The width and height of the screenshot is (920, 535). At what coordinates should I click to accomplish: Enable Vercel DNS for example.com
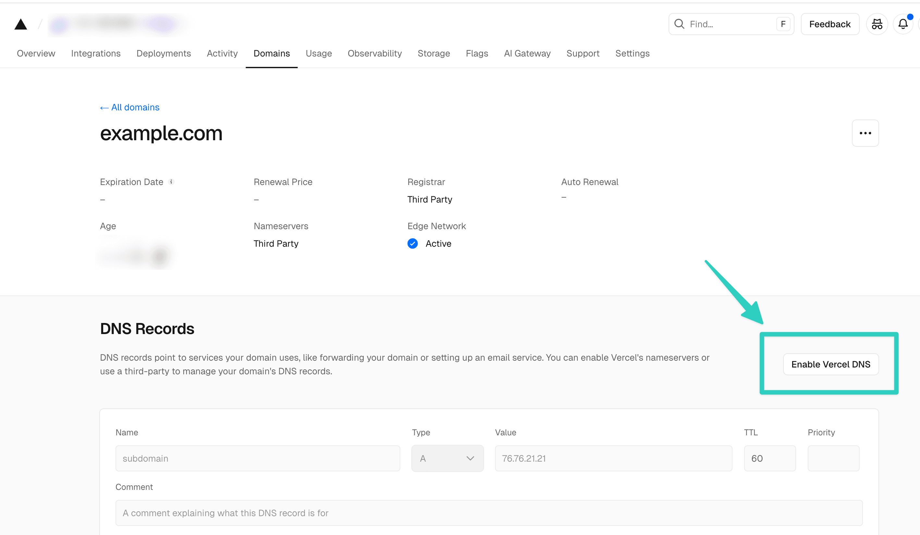[830, 364]
